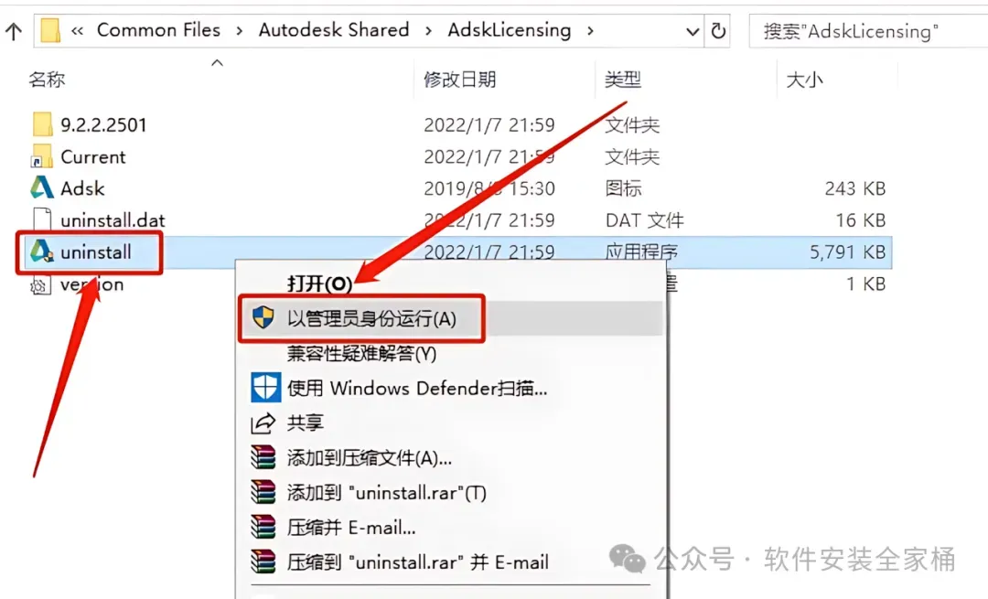Click the Windows Defender shield icon

[x=265, y=388]
